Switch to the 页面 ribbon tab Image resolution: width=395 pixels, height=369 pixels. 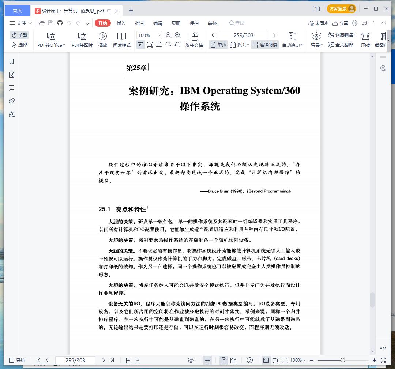click(x=176, y=23)
